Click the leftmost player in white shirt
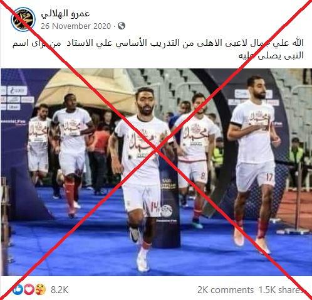 coord(39,142)
